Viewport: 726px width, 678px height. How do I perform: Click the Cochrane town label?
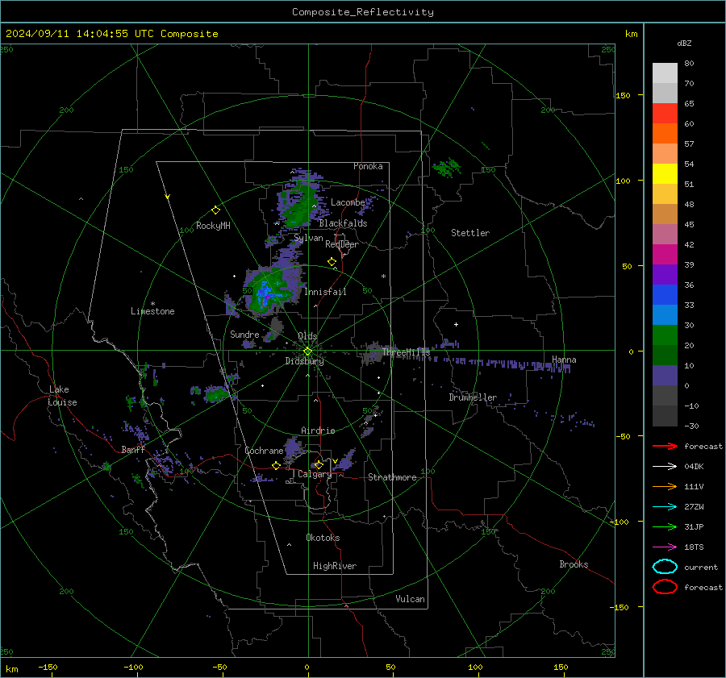click(x=264, y=451)
